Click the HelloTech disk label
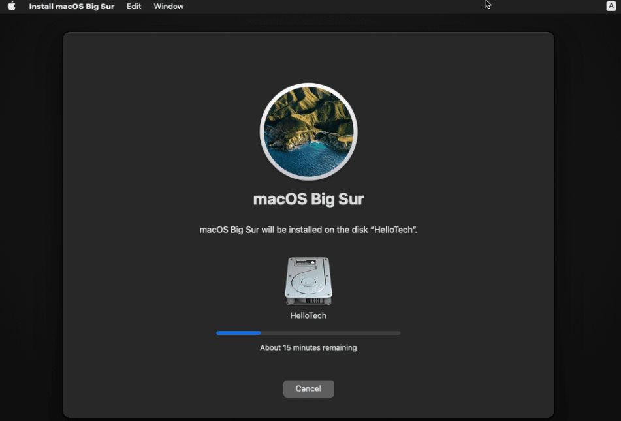 click(308, 315)
